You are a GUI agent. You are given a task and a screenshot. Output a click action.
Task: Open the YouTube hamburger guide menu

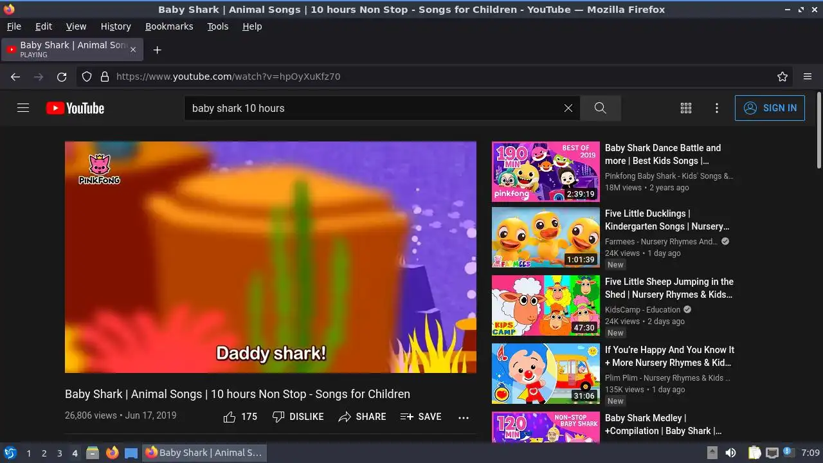[x=23, y=108]
